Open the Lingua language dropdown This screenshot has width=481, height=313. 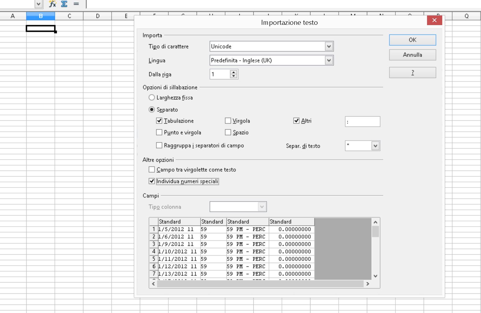329,60
